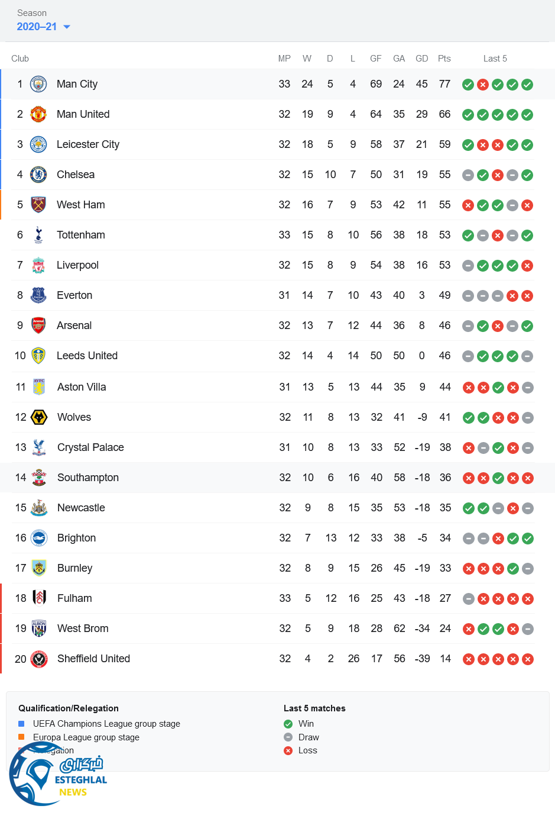This screenshot has height=822, width=555.
Task: Click the Arsenal club crest
Action: (x=38, y=325)
